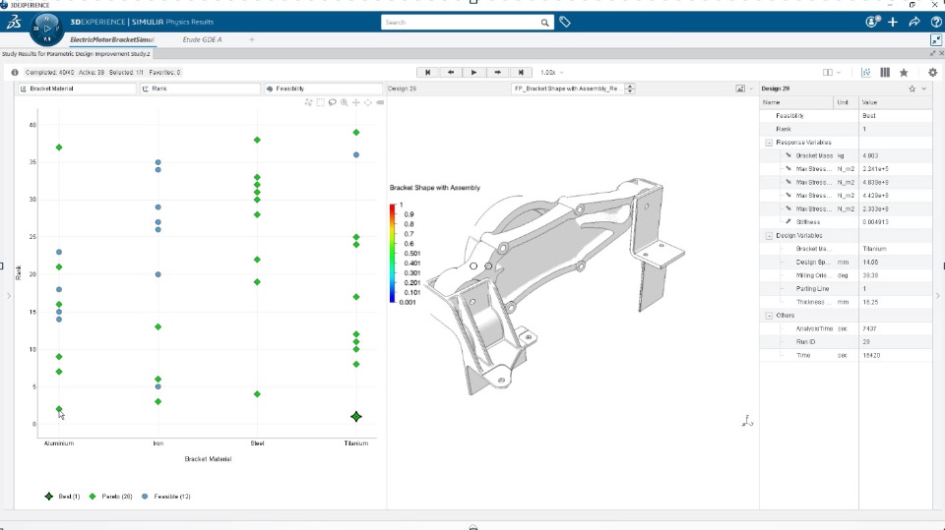
Task: Click the Value column header
Action: (x=895, y=102)
